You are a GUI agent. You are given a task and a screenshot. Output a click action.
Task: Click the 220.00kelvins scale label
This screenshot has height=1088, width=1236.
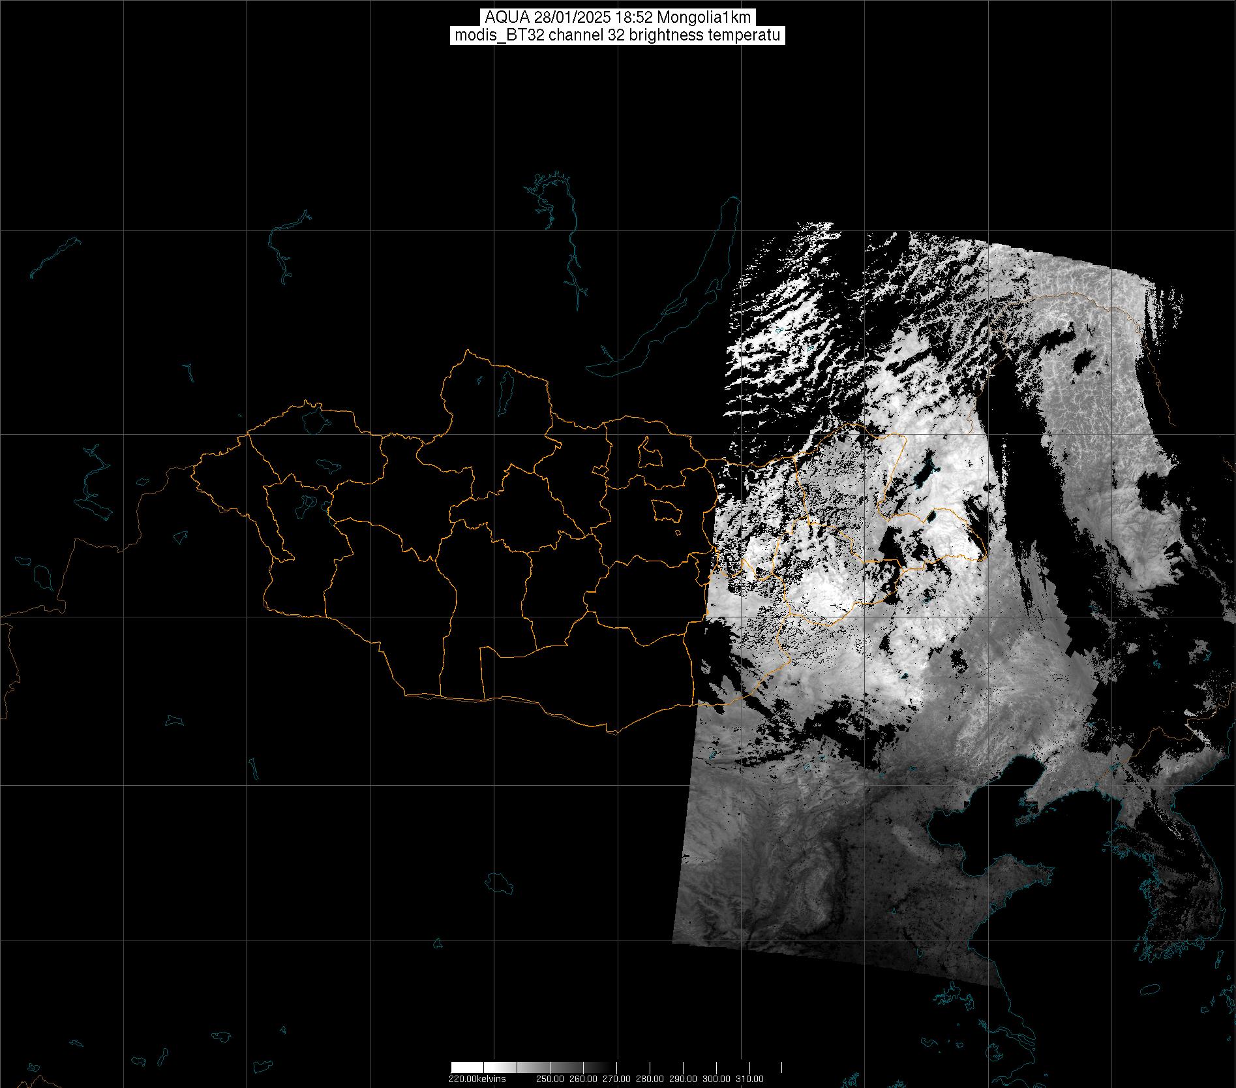click(477, 1079)
